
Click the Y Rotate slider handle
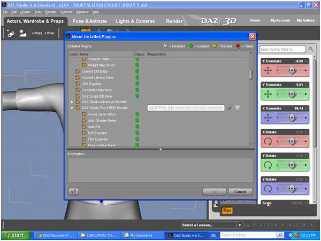pyautogui.click(x=292, y=165)
